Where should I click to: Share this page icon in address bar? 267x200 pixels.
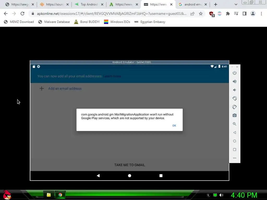point(192,14)
